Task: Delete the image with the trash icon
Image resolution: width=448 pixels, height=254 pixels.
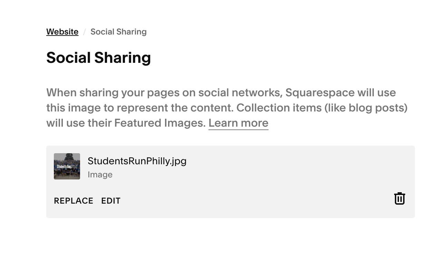Action: tap(399, 198)
